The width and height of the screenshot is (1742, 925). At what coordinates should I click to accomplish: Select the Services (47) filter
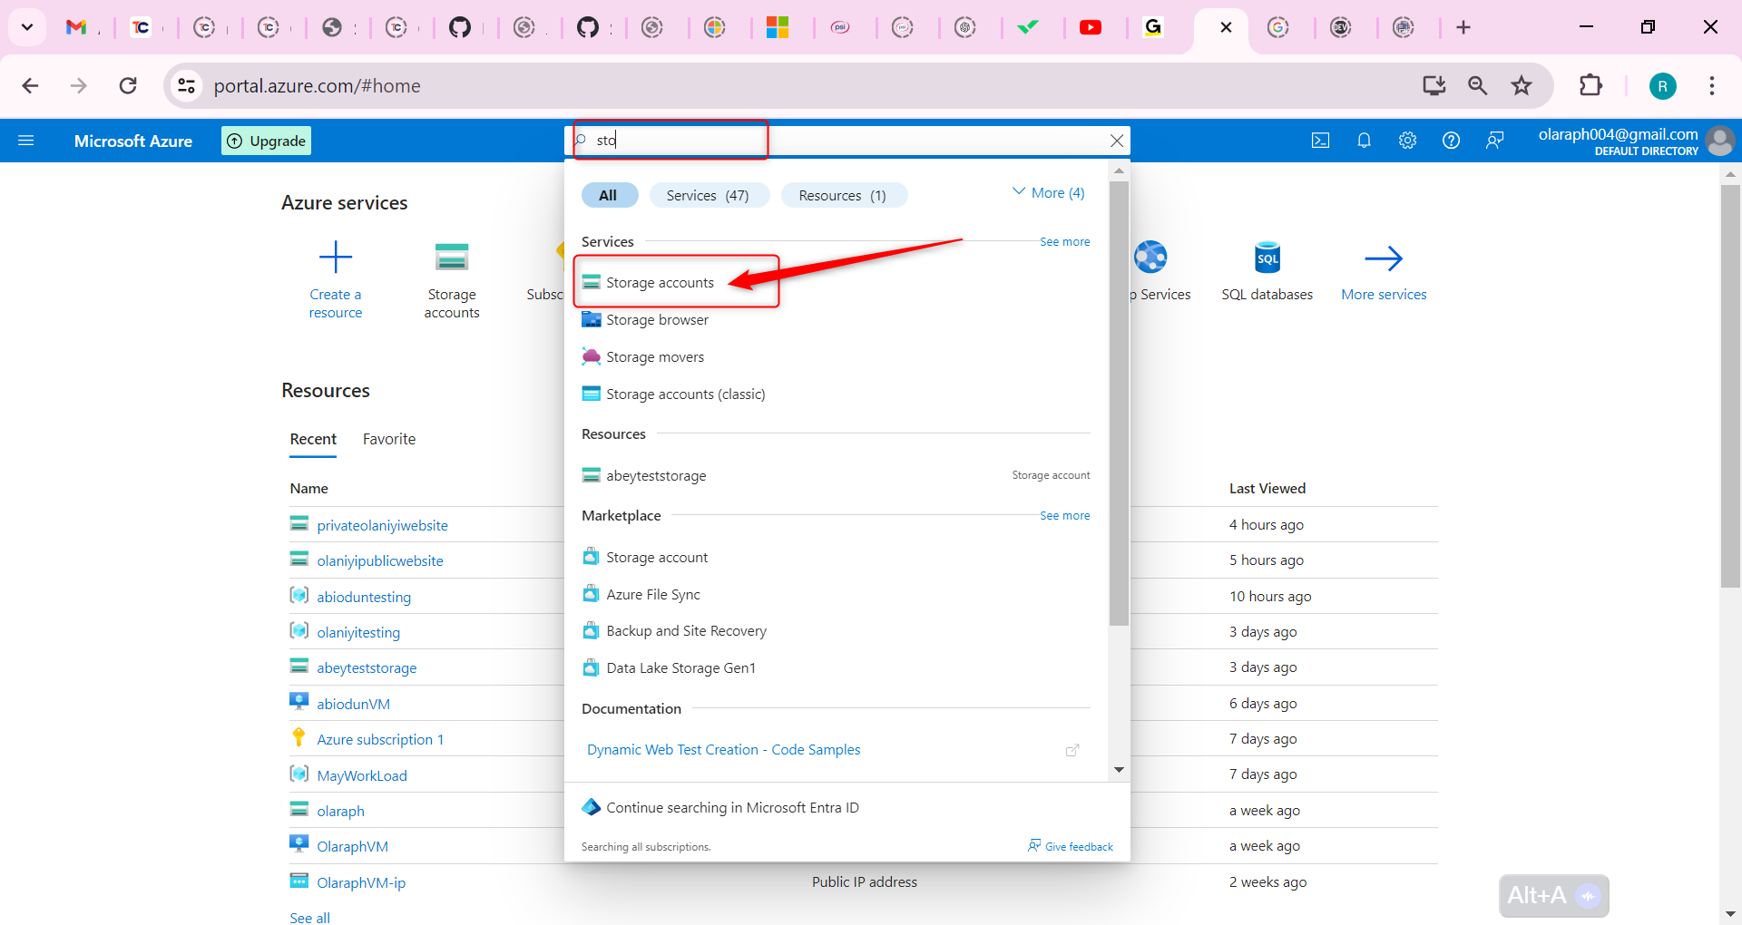pos(709,194)
